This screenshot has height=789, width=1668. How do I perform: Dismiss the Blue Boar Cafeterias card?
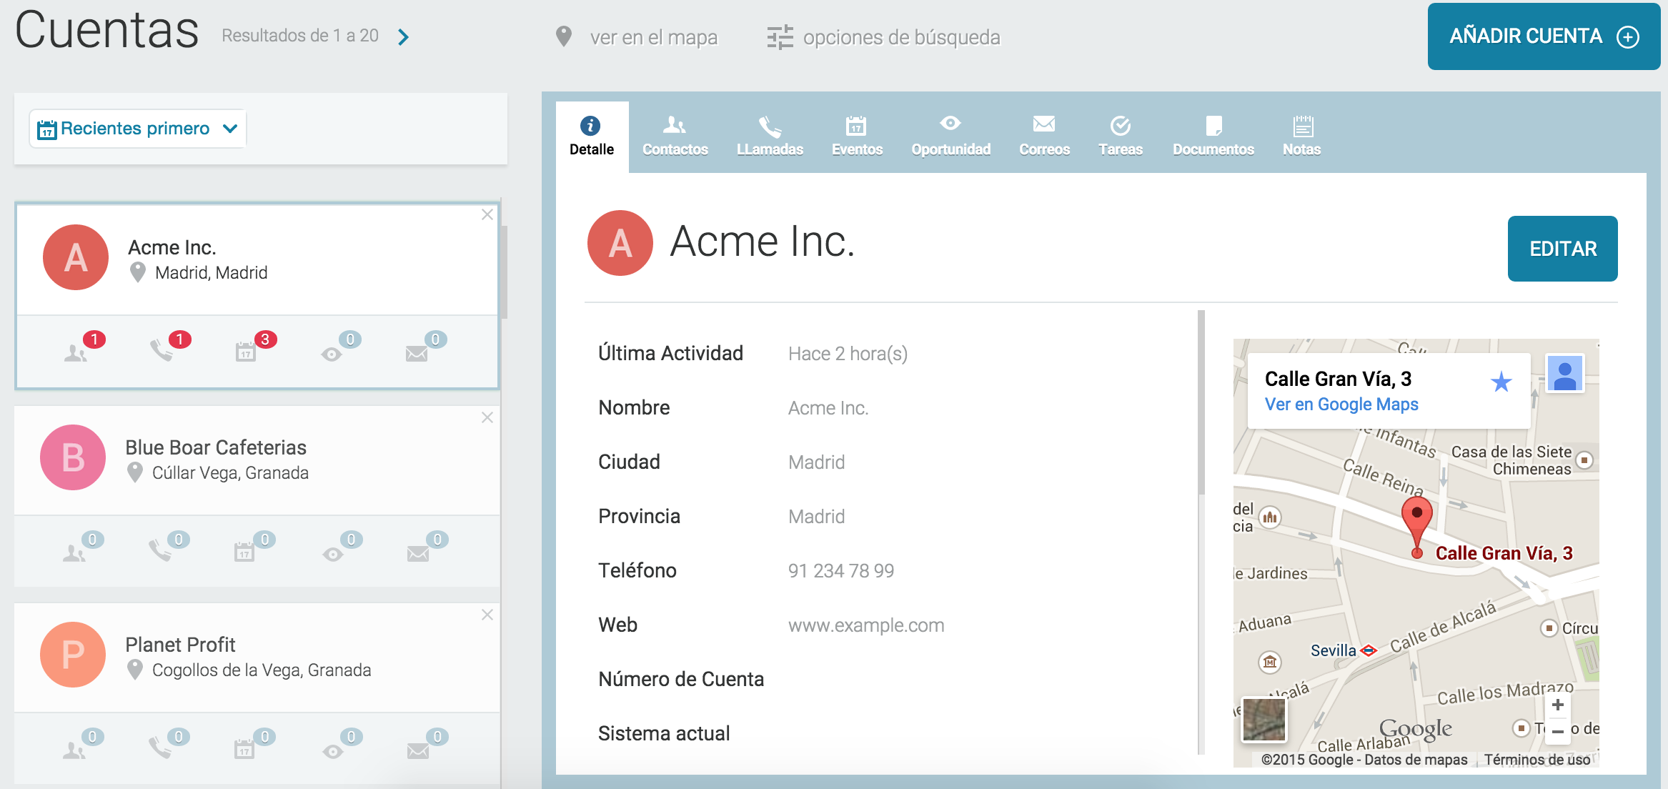click(487, 417)
